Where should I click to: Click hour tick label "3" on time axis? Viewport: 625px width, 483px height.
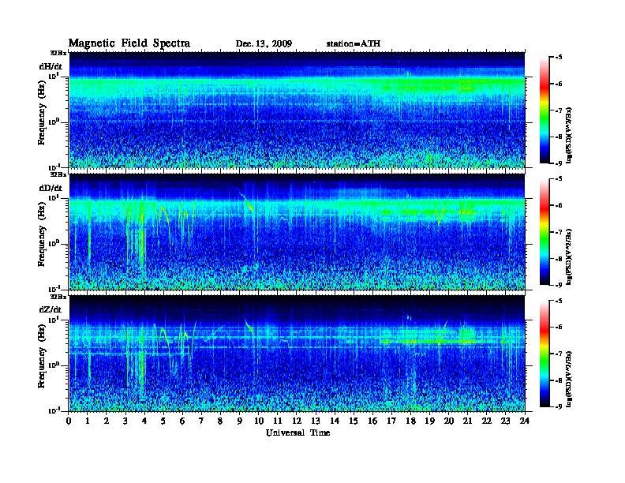coord(125,421)
